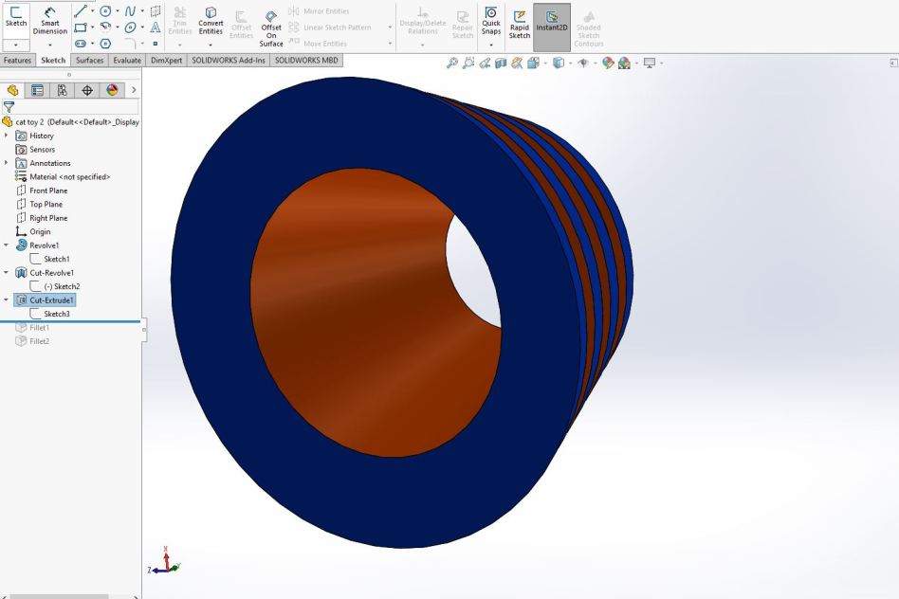The height and width of the screenshot is (599, 899).
Task: Open the Evaluate tab
Action: point(126,60)
